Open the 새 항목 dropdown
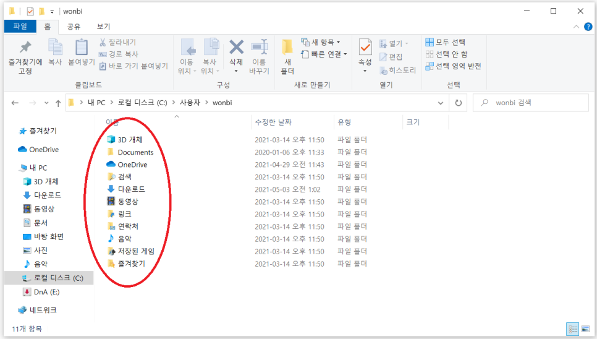This screenshot has width=597, height=339. pos(321,42)
